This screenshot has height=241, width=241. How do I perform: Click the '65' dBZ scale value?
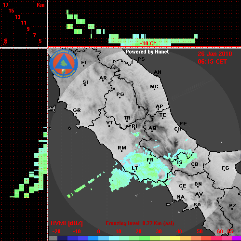(230, 231)
